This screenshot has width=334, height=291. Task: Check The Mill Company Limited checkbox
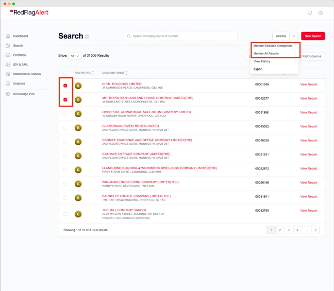pyautogui.click(x=65, y=214)
